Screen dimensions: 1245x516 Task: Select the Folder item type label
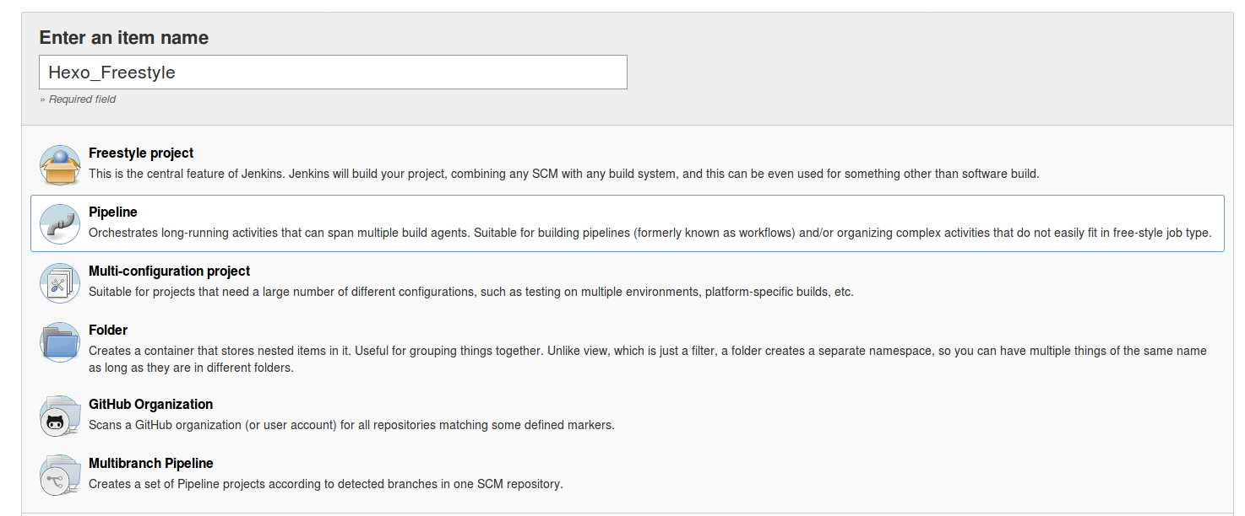107,331
